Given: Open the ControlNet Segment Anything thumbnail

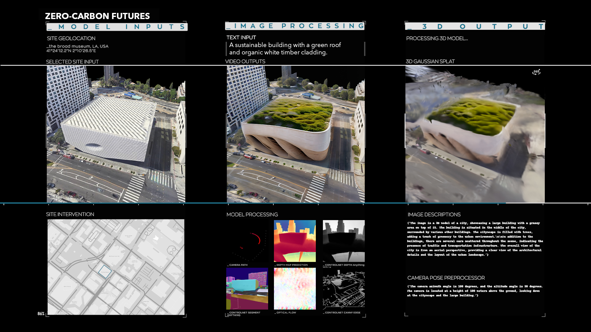Looking at the screenshot, I should point(247,288).
